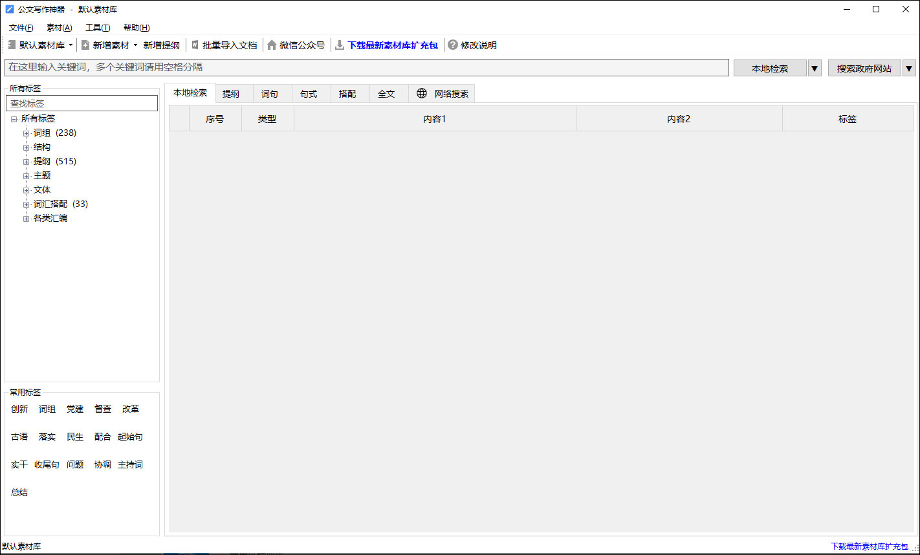Viewport: 920px width, 555px height.
Task: Click the 下载最新素材库扩充包 status bar link
Action: (x=870, y=547)
